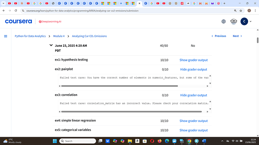Viewport: 259px width, 145px height.
Task: Collapse the June 23, 2025 submission row
Action: (x=51, y=45)
